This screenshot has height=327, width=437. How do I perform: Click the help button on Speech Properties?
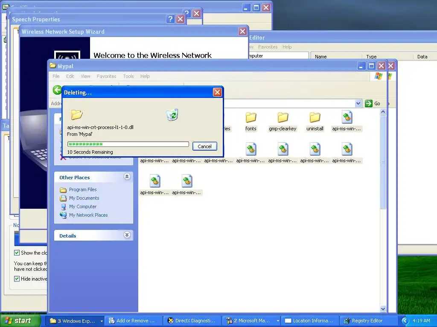pos(170,19)
